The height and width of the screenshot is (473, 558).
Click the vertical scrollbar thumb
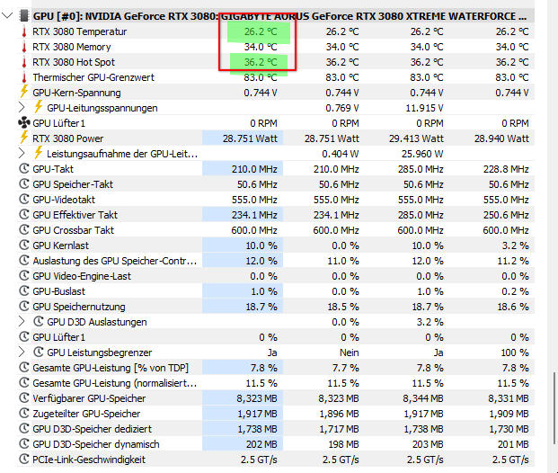coord(554,408)
